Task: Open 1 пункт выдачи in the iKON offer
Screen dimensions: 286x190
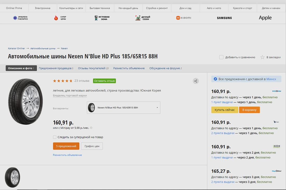Action: [x=222, y=157]
